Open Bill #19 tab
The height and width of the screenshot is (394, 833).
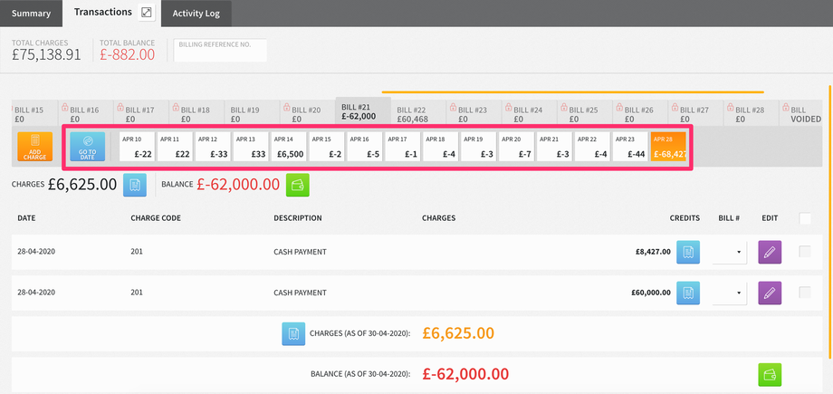click(x=252, y=114)
